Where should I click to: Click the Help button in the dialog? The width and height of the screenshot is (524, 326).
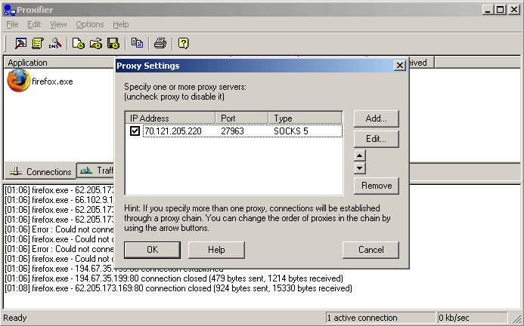[216, 250]
